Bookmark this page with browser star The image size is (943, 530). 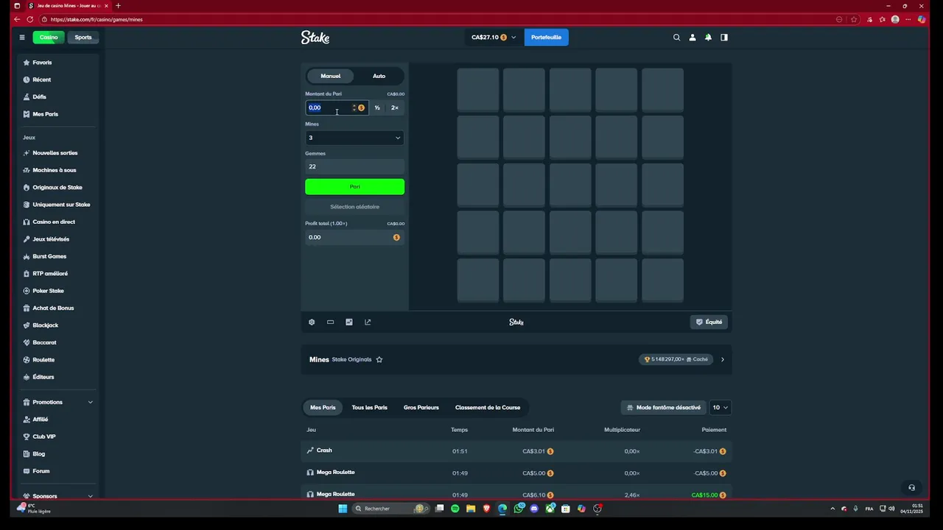(x=854, y=19)
